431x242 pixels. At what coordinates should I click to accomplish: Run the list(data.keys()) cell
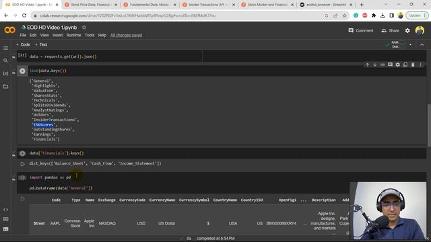coord(22,71)
